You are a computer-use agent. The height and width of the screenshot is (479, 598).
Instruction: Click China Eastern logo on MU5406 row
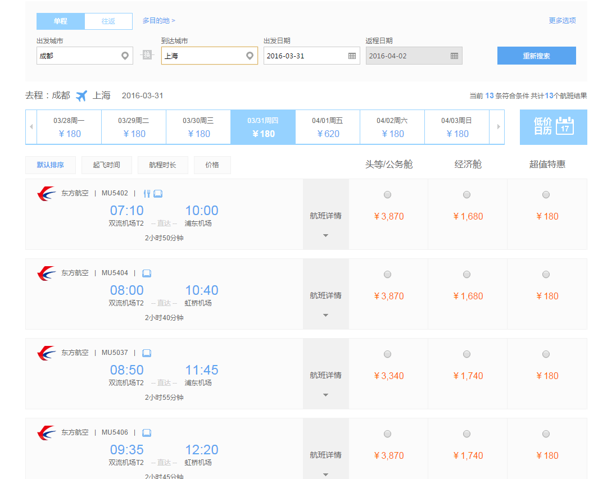click(47, 432)
